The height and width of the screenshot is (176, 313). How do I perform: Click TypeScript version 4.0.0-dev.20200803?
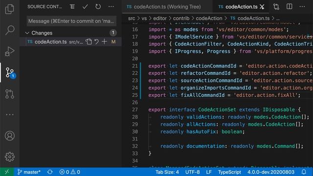click(271, 172)
